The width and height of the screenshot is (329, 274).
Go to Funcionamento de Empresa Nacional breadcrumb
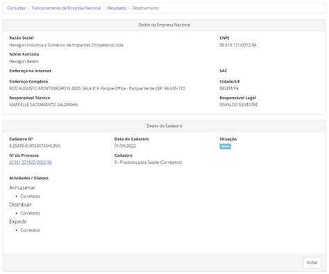click(67, 8)
